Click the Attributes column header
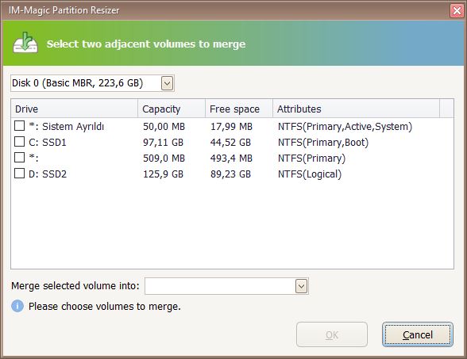467x359 pixels. pos(356,109)
